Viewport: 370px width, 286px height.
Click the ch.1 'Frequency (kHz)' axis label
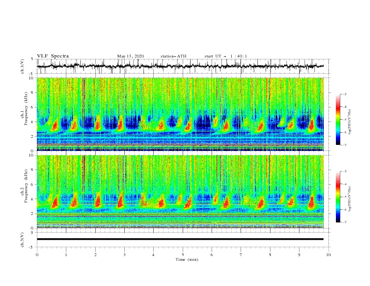[26, 108]
